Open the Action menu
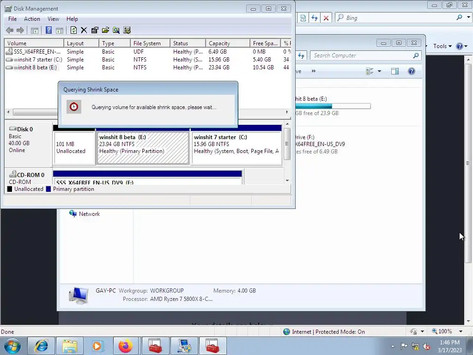The image size is (473, 355). coord(32,18)
